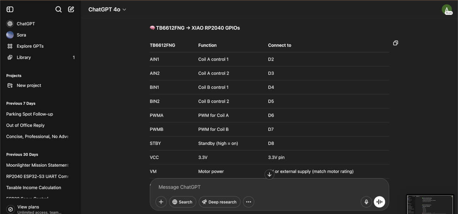
Task: Click the PWMB table cell
Action: click(156, 129)
